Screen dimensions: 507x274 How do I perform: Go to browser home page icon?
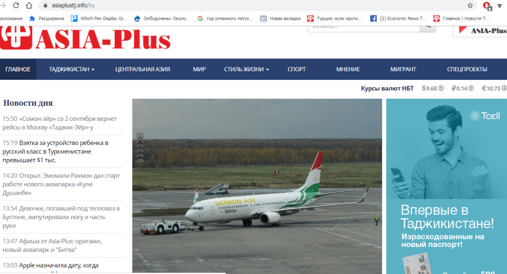(x=29, y=5)
